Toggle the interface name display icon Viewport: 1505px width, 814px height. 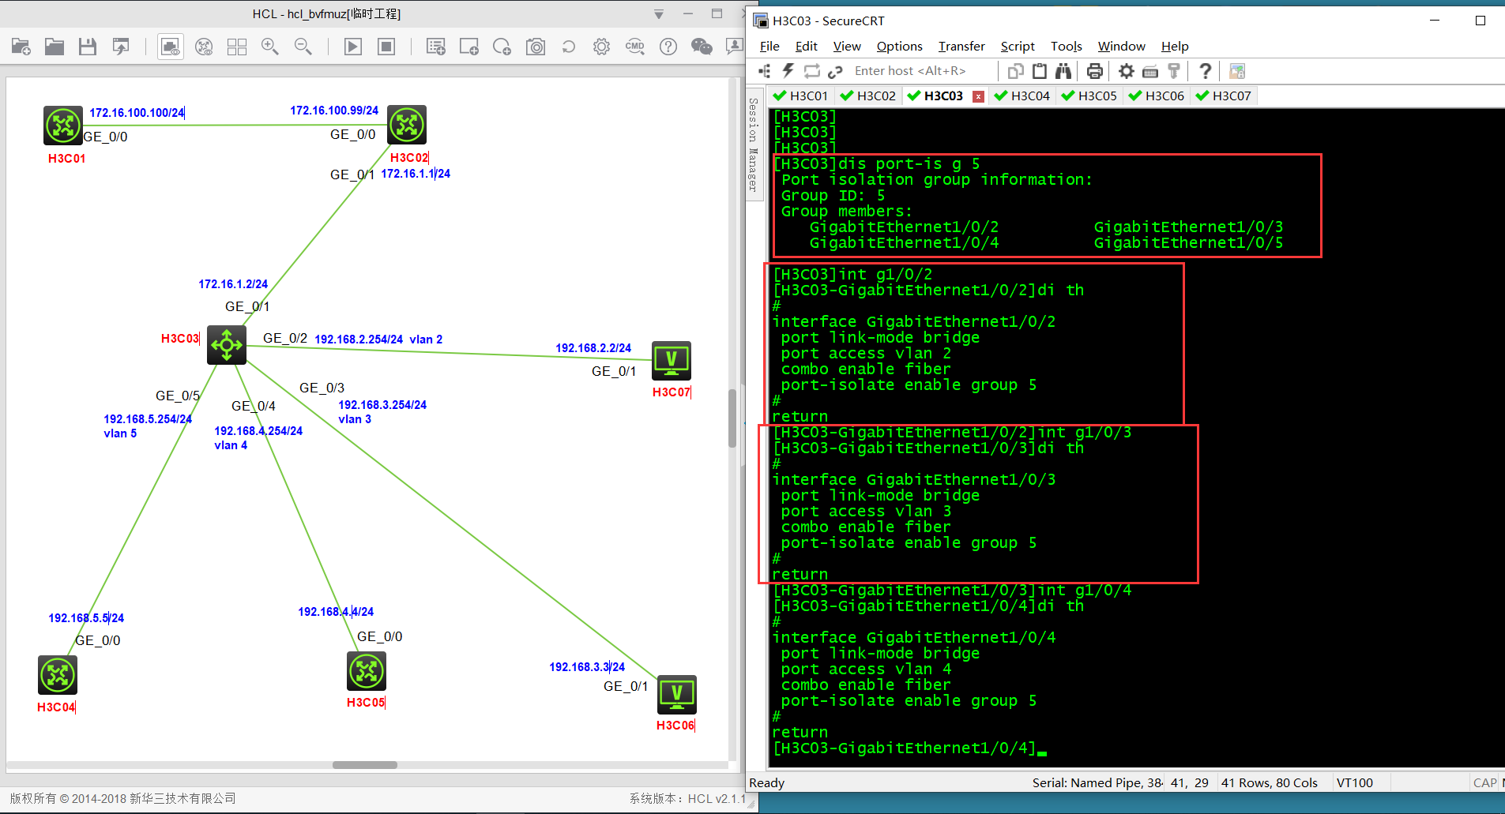[171, 47]
